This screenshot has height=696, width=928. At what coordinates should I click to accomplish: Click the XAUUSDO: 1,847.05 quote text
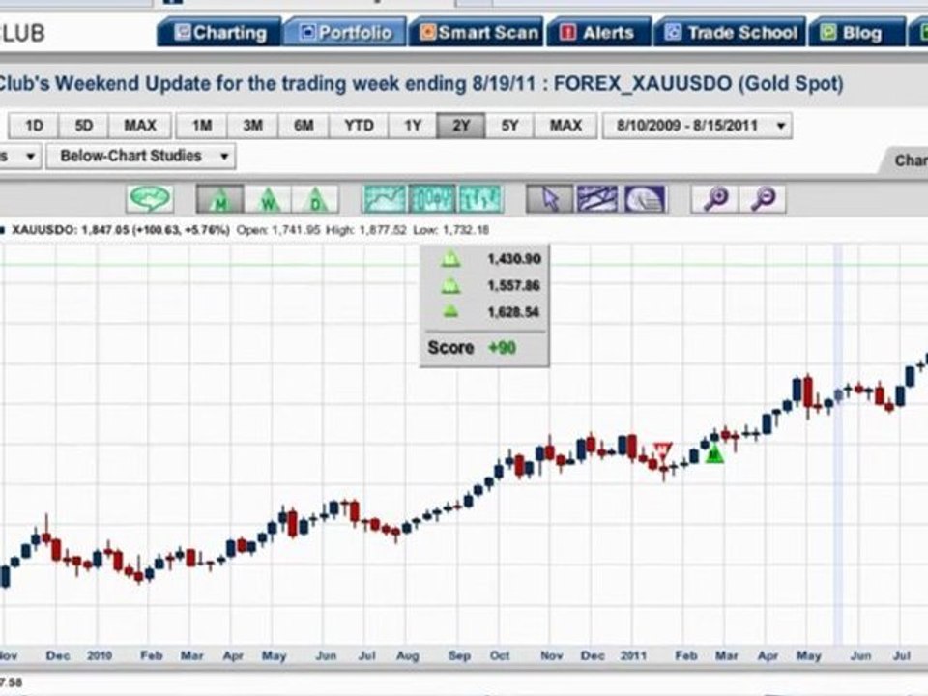pyautogui.click(x=120, y=230)
